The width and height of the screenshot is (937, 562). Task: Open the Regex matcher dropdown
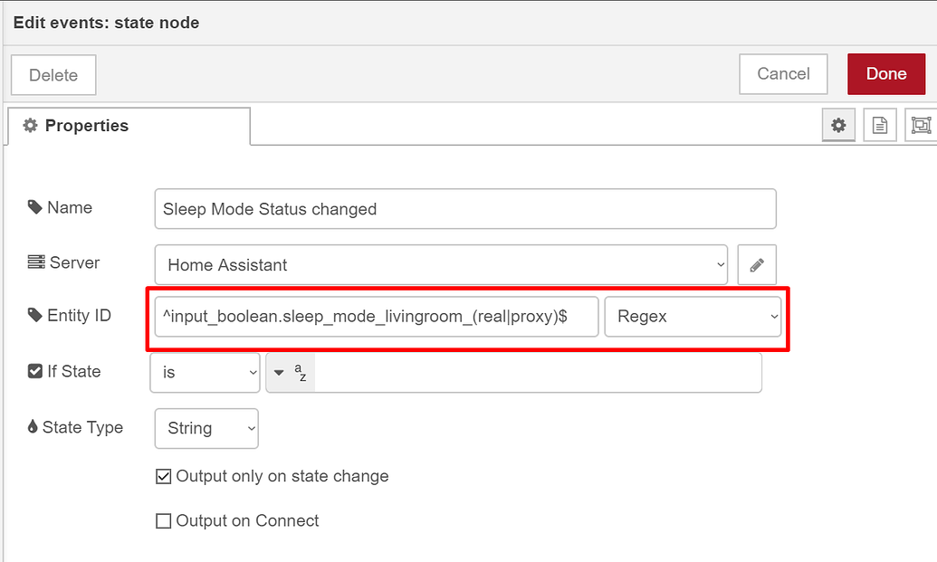pos(693,317)
